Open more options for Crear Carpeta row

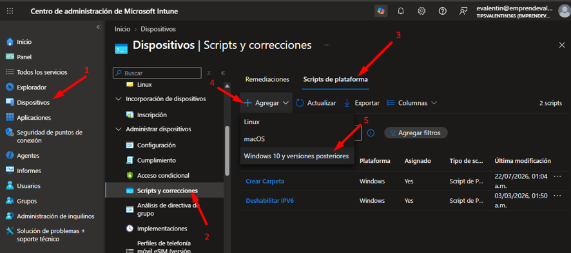click(557, 176)
